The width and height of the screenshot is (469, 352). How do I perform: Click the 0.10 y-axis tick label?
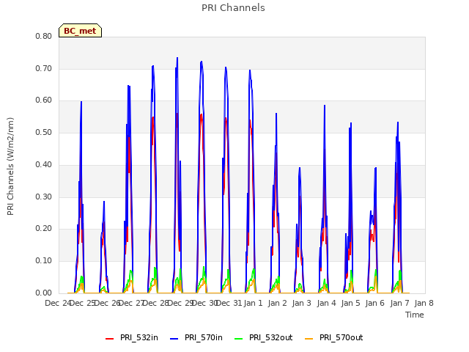tap(44, 261)
